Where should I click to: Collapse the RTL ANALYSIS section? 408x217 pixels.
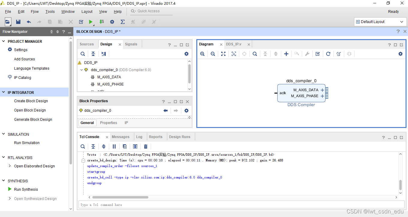click(4, 158)
